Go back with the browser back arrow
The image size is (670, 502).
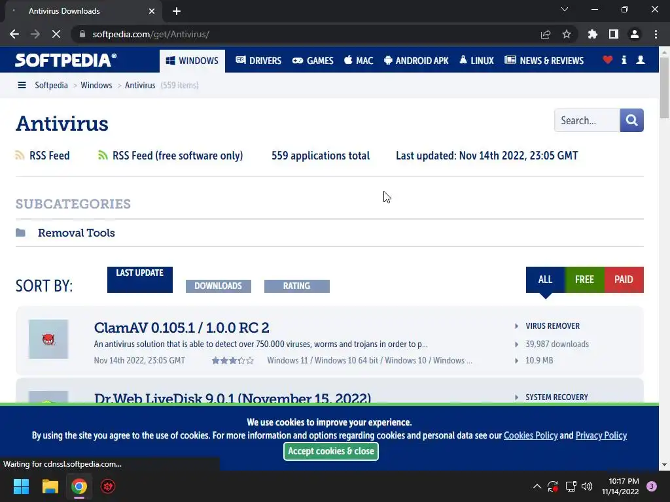pyautogui.click(x=14, y=34)
